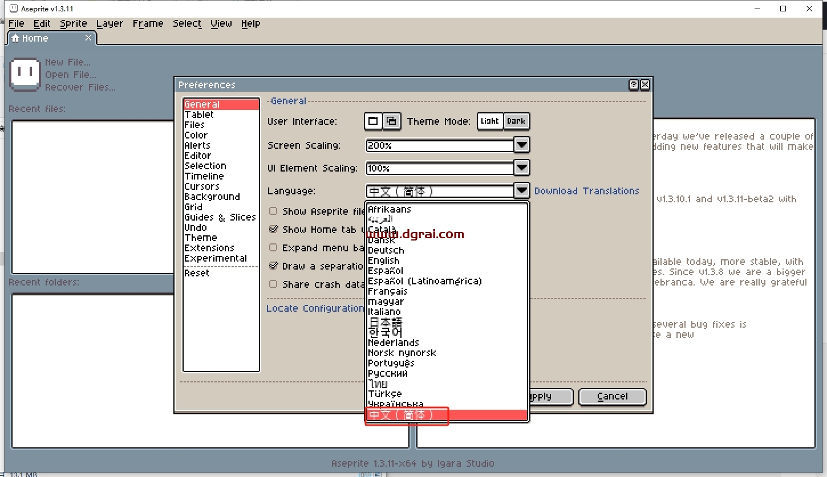This screenshot has height=477, width=827.
Task: Open the Frame menu
Action: pyautogui.click(x=148, y=23)
